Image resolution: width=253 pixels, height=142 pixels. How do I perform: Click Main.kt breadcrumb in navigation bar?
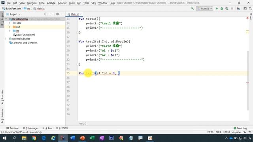click(x=39, y=9)
